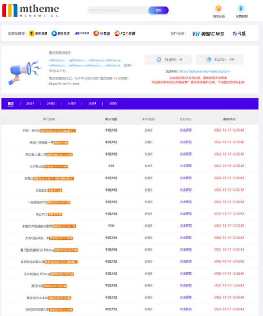Open the 采集教程 location icon
Image resolution: width=263 pixels, height=316 pixels.
(241, 9)
